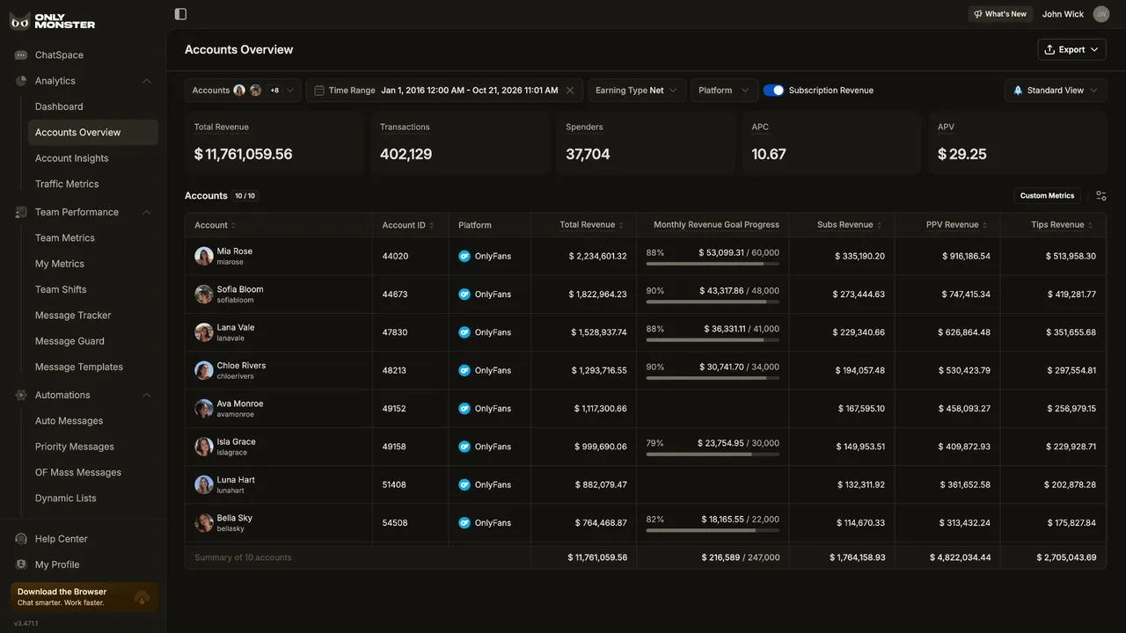Click the Total Revenue summary card
Image resolution: width=1126 pixels, height=633 pixels.
coord(274,142)
